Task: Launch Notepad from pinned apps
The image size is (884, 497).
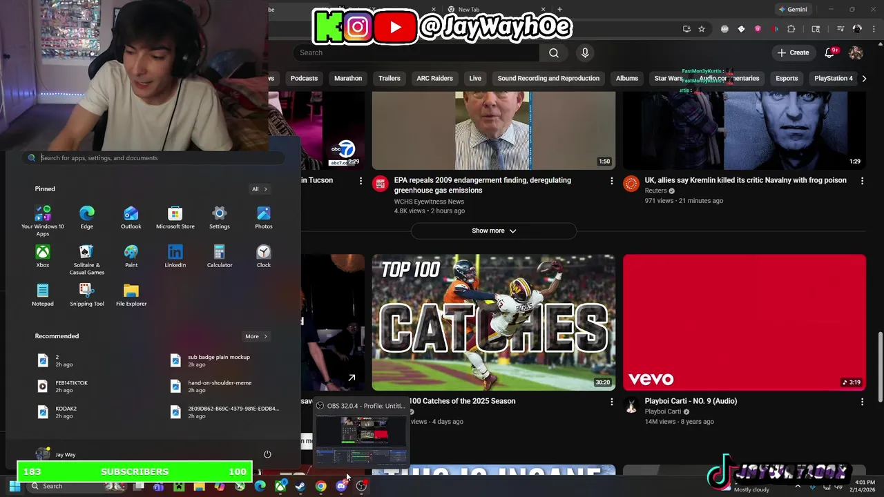Action: click(x=43, y=295)
